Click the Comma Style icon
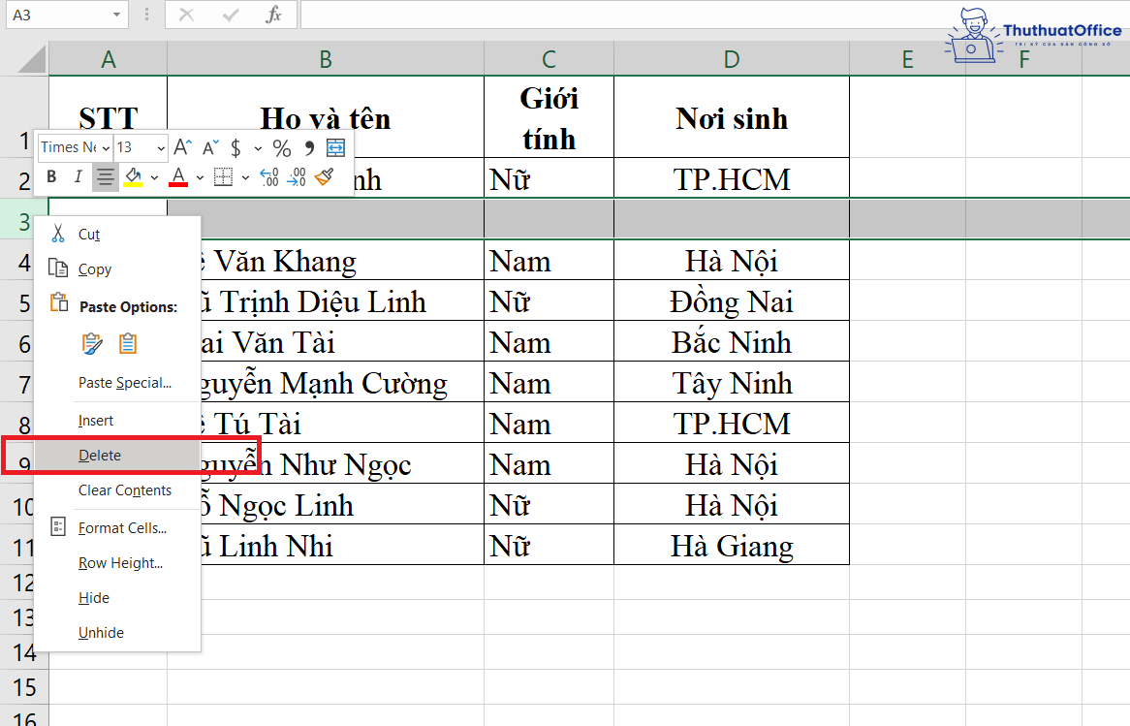The width and height of the screenshot is (1130, 726). click(308, 147)
